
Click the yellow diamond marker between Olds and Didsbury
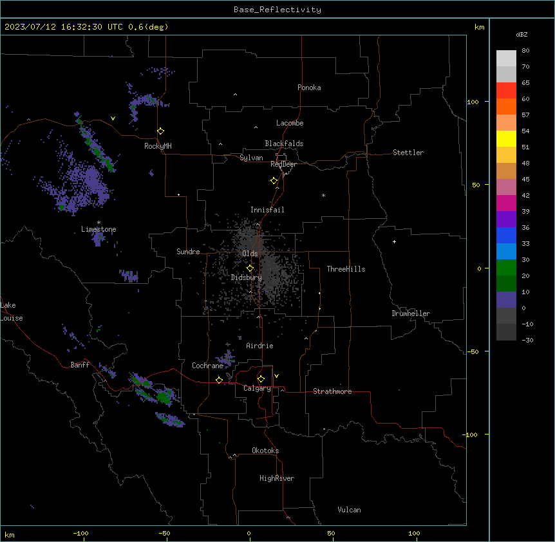coord(250,268)
